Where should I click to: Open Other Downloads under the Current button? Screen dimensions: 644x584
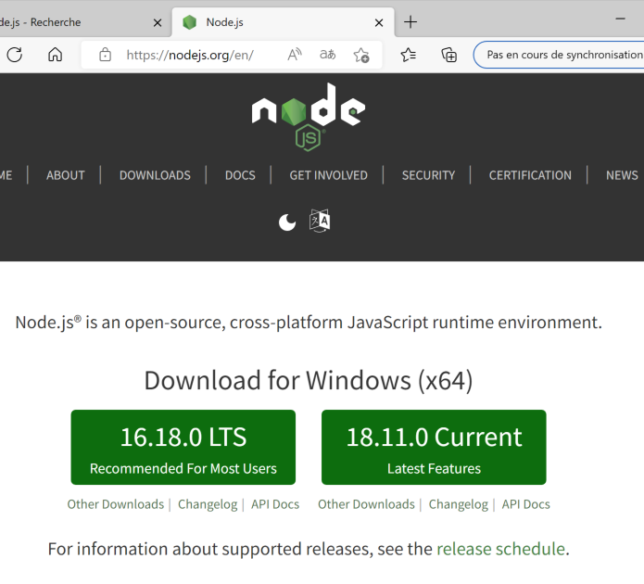coord(366,504)
